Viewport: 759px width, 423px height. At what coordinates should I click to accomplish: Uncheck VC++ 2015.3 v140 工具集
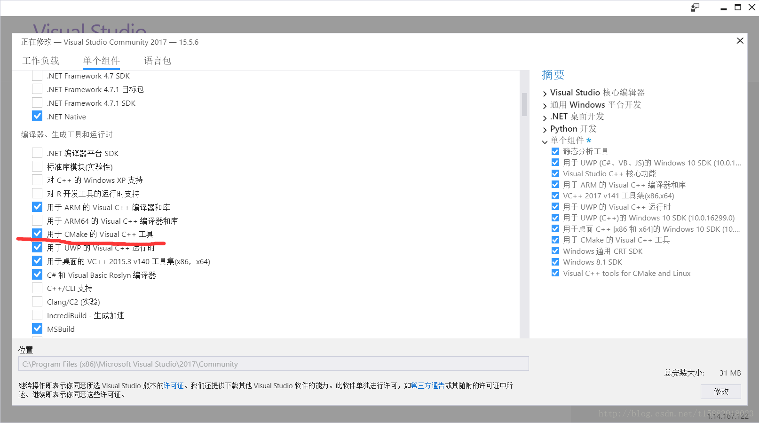coord(37,261)
